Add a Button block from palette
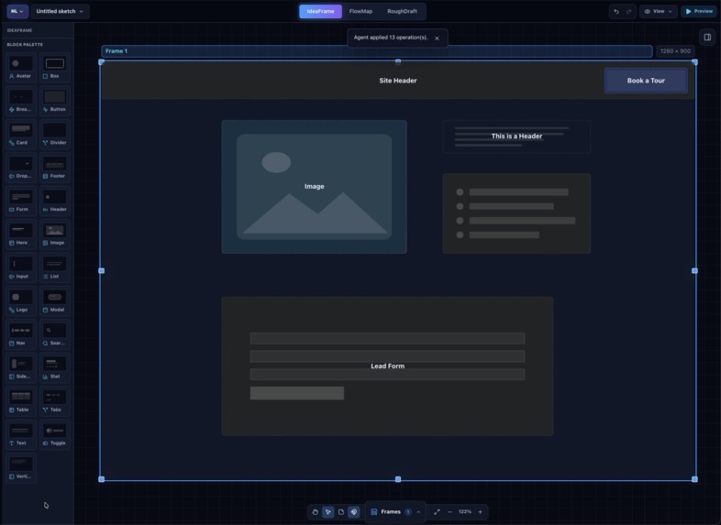Screen dimensions: 721x525 click(x=55, y=101)
